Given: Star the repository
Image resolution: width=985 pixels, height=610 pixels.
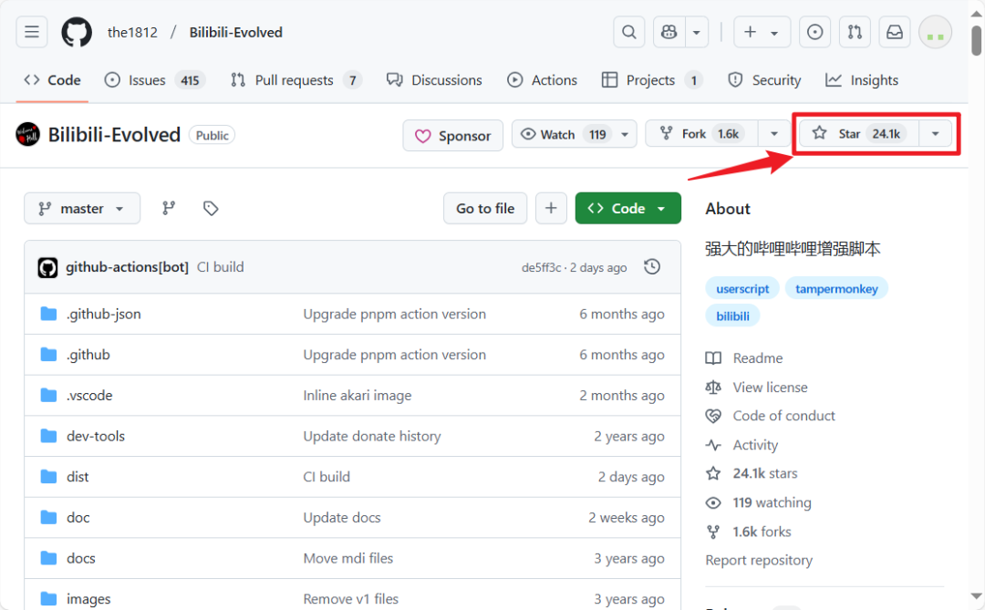Looking at the screenshot, I should [x=859, y=134].
